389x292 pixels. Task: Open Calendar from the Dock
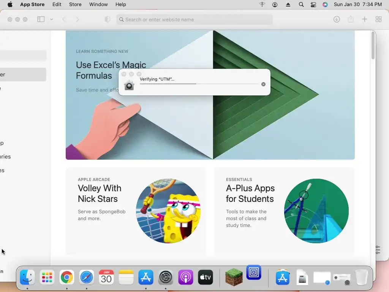click(106, 277)
